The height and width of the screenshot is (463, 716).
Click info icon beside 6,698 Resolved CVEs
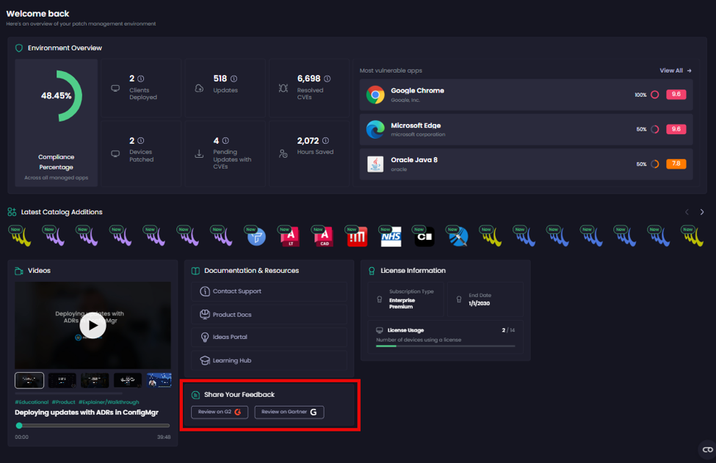pos(327,79)
